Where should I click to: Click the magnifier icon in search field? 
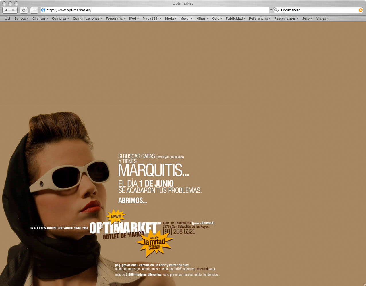pyautogui.click(x=276, y=10)
